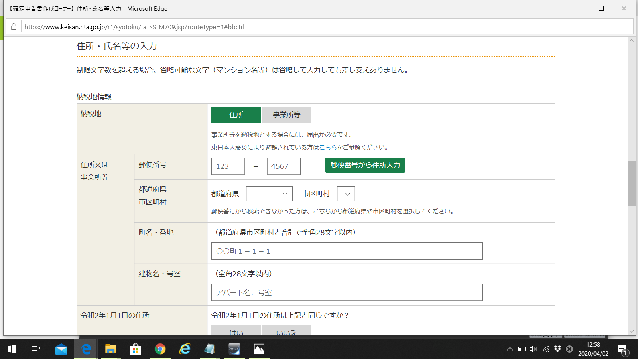Open the 都道府県 dropdown
Viewport: 638px width, 359px height.
click(269, 193)
